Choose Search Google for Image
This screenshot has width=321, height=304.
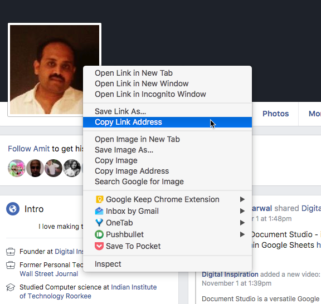coord(167,182)
